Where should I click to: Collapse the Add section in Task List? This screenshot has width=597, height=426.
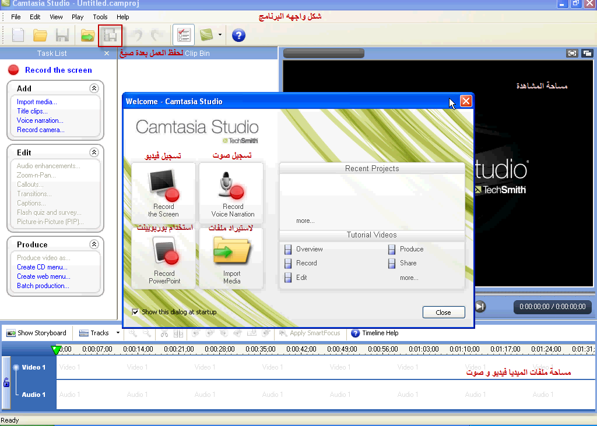pyautogui.click(x=94, y=88)
